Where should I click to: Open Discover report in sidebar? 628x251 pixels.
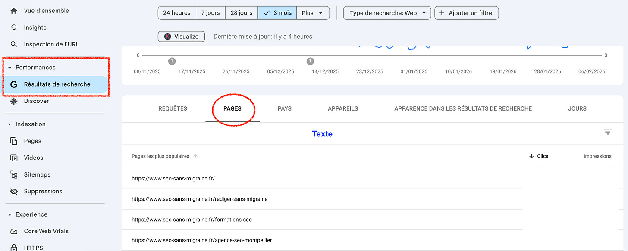click(x=37, y=101)
